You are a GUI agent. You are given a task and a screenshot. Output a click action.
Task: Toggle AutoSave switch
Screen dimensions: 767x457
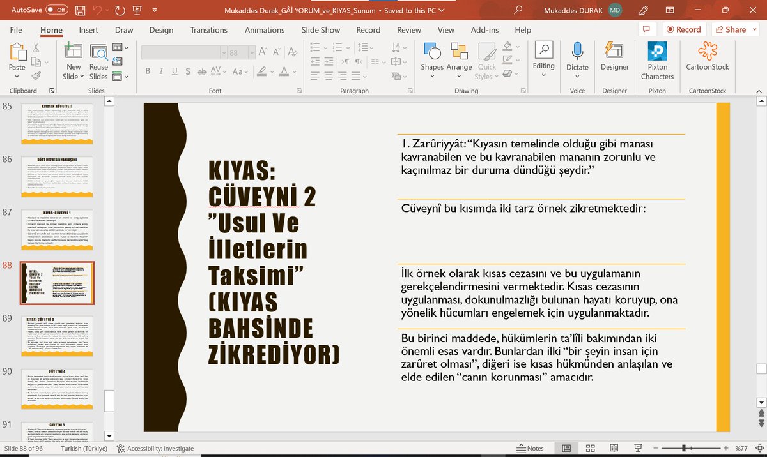click(x=57, y=10)
